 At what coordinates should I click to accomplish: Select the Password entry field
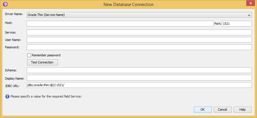(139, 47)
